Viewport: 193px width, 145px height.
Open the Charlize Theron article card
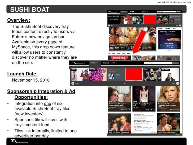point(168,99)
